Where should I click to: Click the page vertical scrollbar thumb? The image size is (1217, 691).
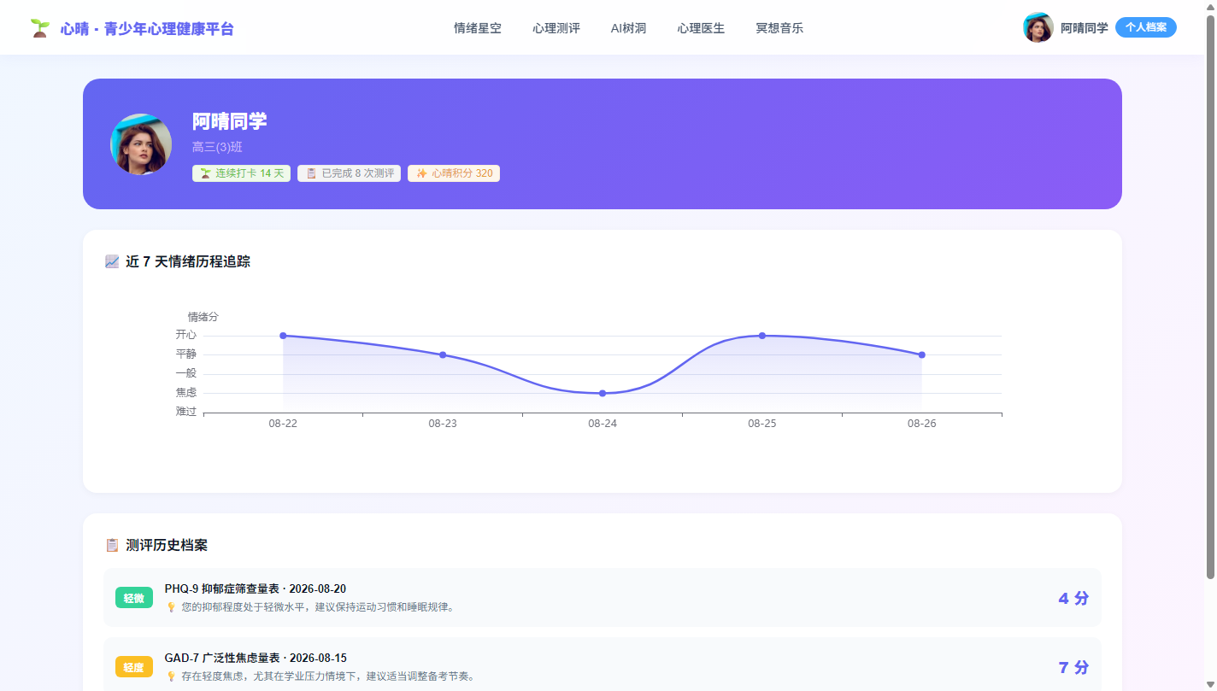coord(1210,296)
